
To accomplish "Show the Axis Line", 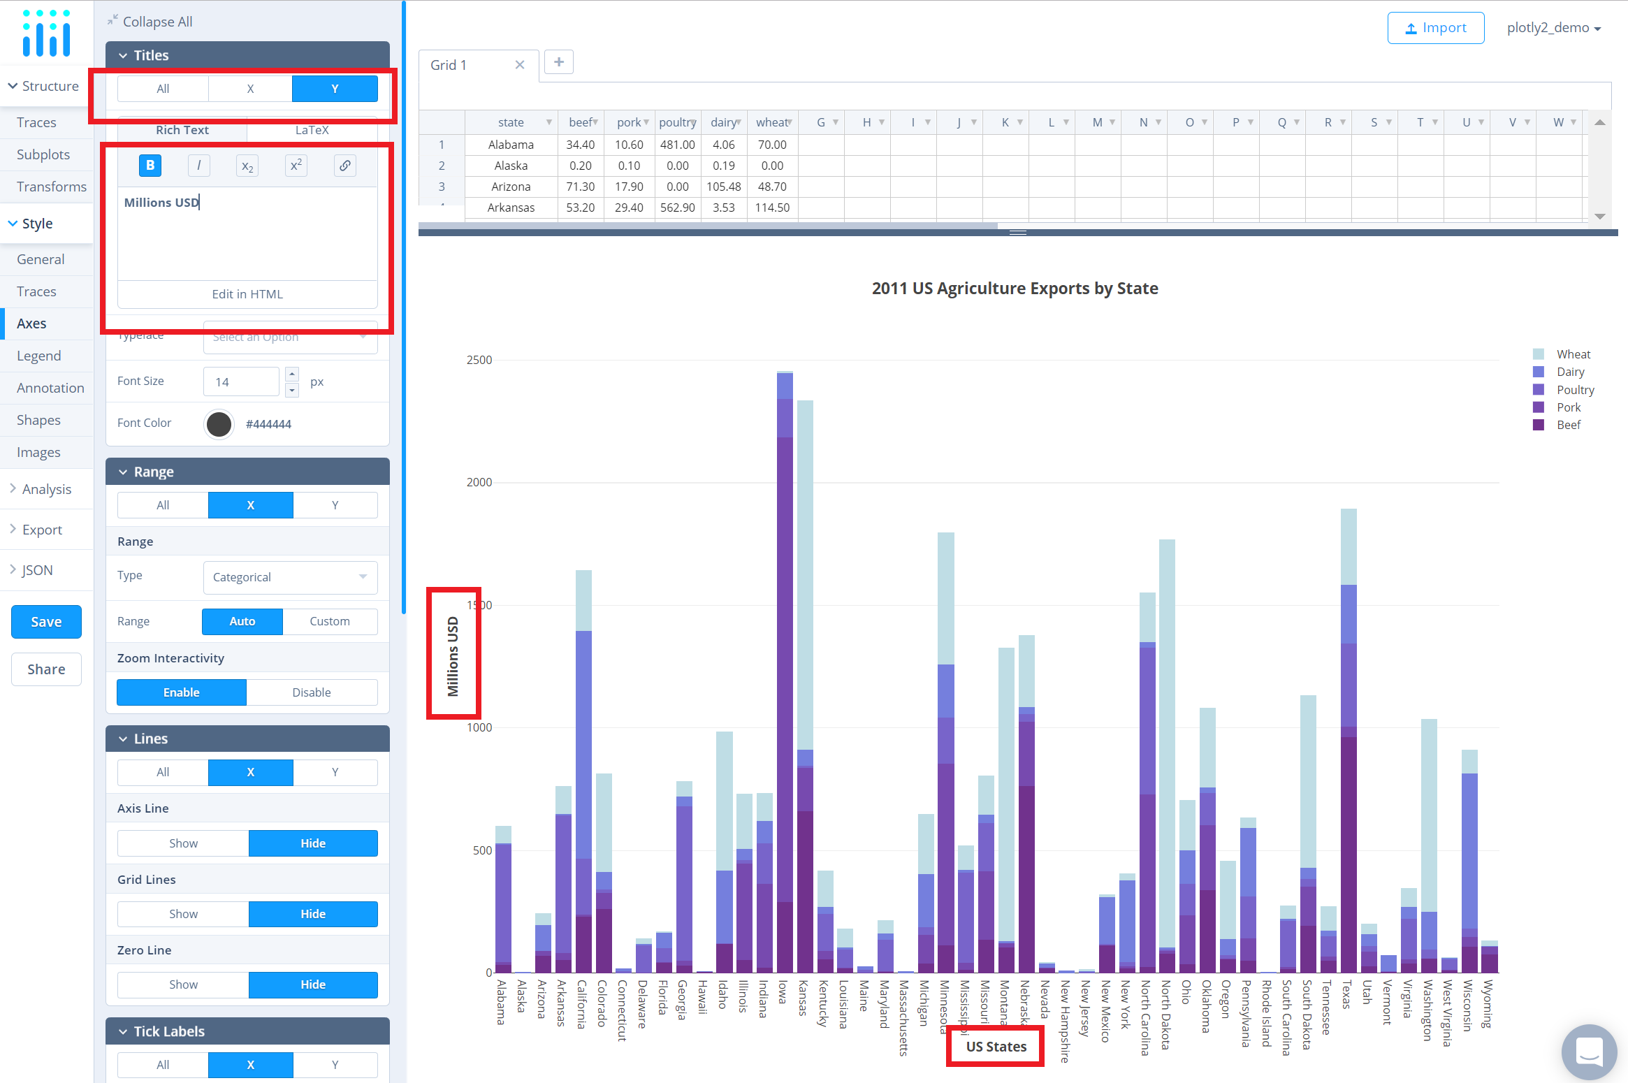I will 183,843.
